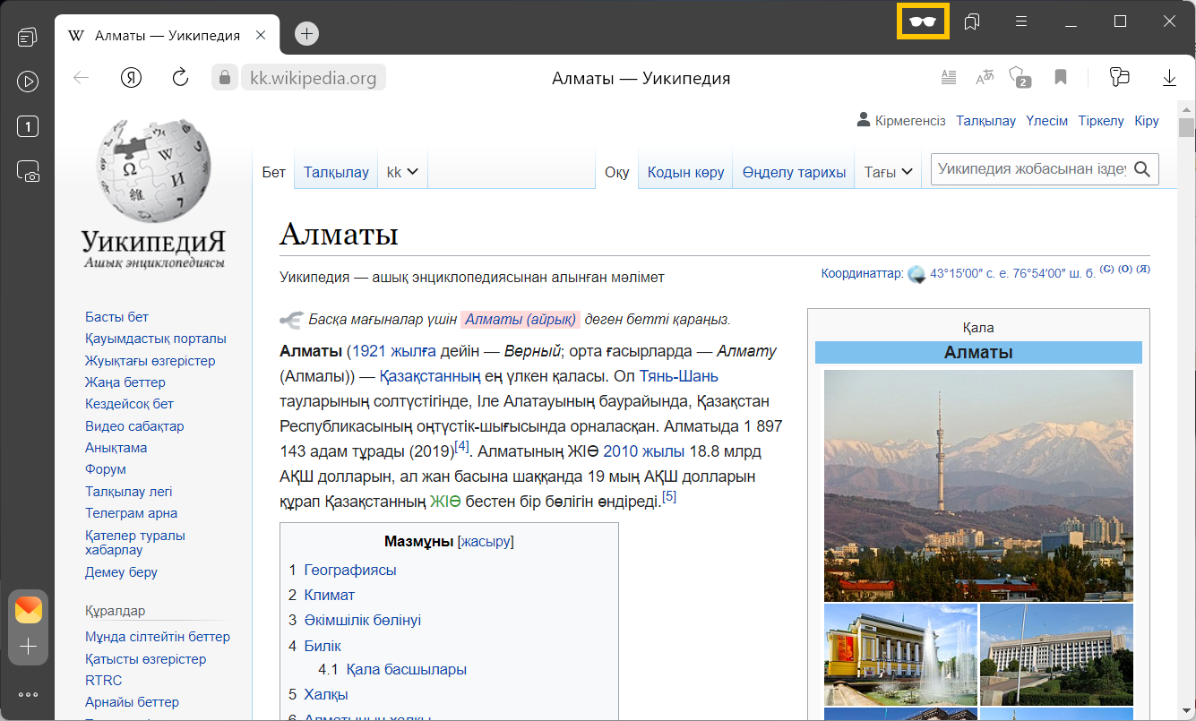The width and height of the screenshot is (1196, 721).
Task: Open the fountain building photo thumbnail
Action: (x=900, y=655)
